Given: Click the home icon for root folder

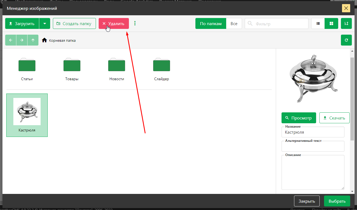Looking at the screenshot, I should click(44, 40).
